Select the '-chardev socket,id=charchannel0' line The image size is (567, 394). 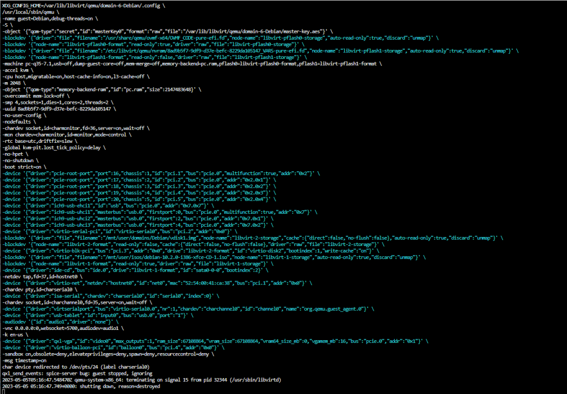click(x=77, y=303)
